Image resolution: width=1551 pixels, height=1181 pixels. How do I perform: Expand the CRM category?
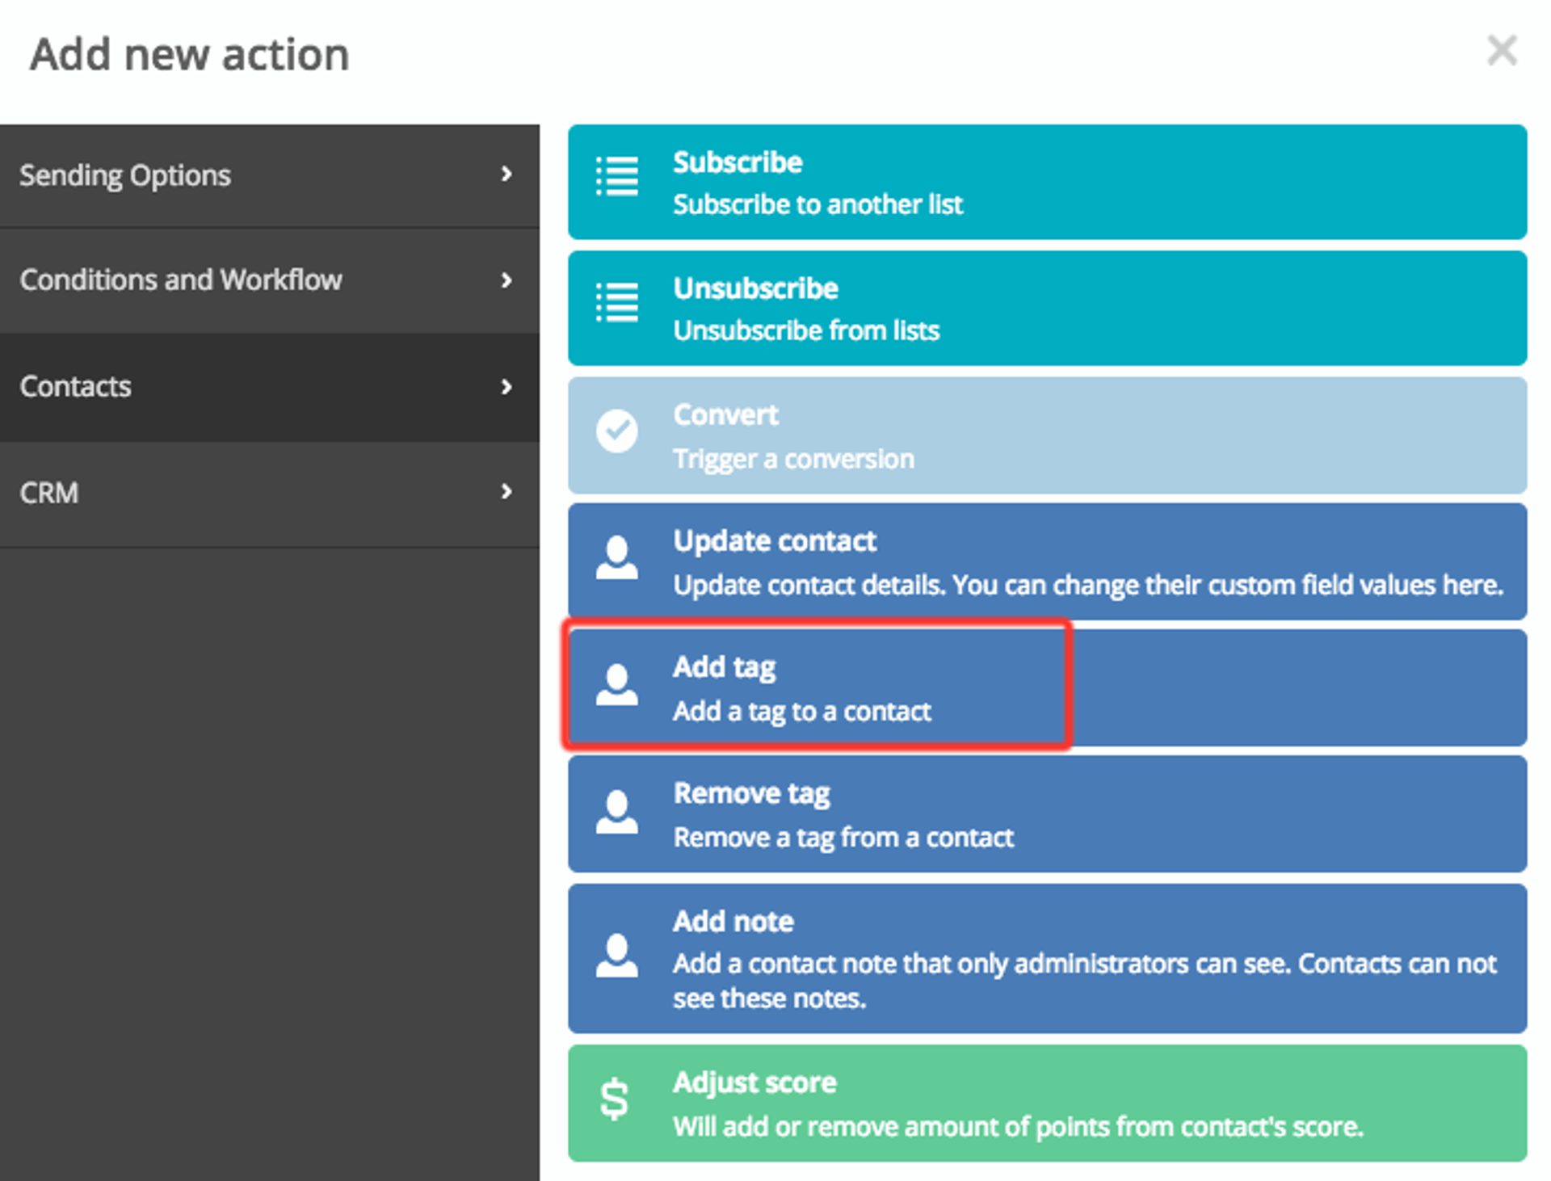(x=507, y=492)
